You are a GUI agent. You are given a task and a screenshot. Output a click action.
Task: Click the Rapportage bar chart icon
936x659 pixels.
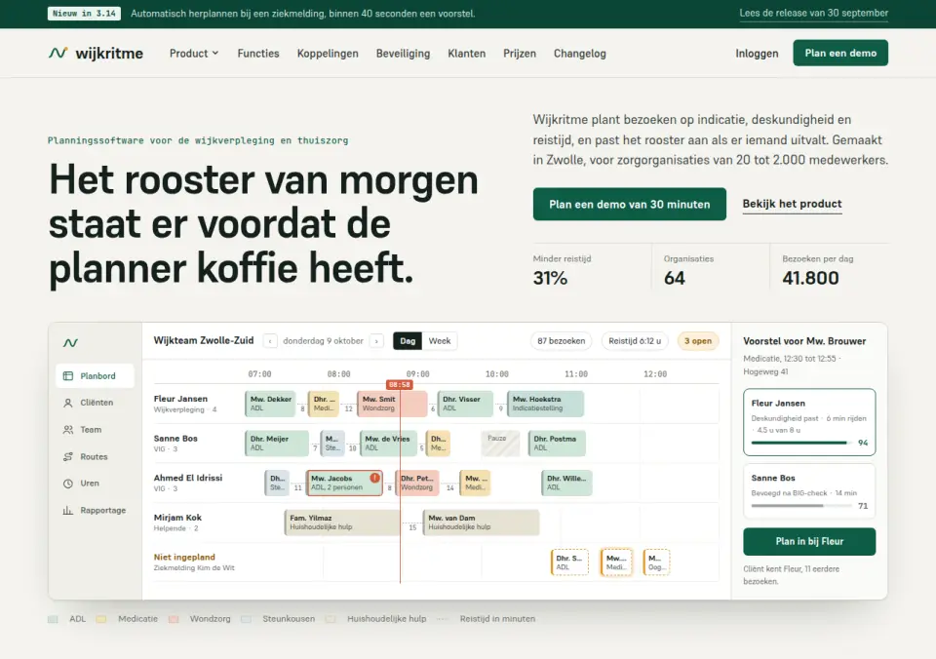tap(68, 511)
